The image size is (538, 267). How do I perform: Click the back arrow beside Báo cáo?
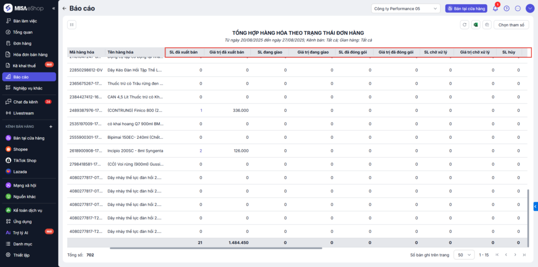coord(64,8)
